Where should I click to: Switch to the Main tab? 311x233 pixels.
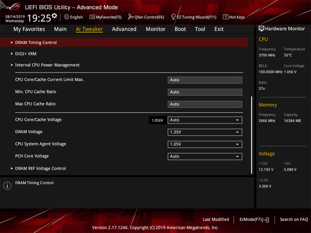tap(60, 29)
